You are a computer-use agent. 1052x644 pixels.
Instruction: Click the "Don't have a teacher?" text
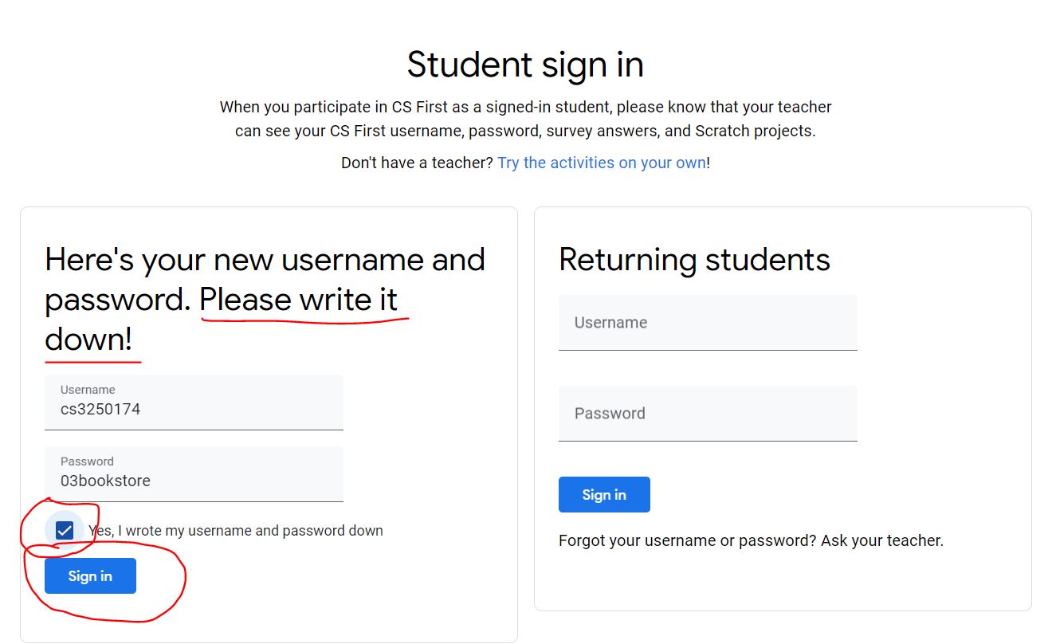click(417, 163)
